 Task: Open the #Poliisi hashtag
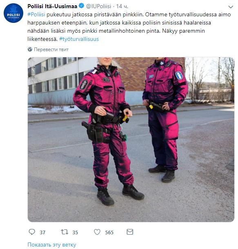click(x=36, y=14)
